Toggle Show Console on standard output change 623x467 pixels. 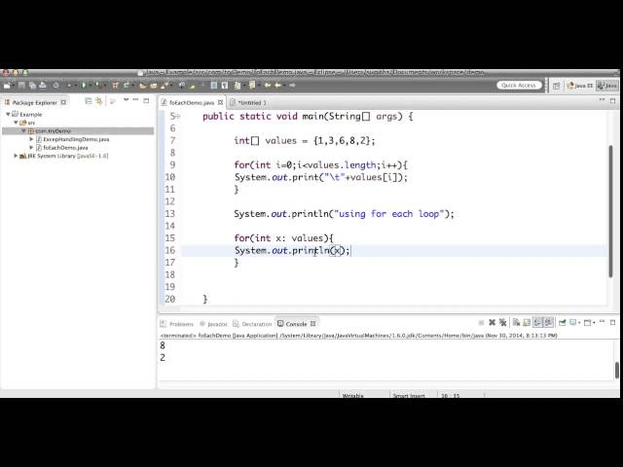pyautogui.click(x=537, y=322)
